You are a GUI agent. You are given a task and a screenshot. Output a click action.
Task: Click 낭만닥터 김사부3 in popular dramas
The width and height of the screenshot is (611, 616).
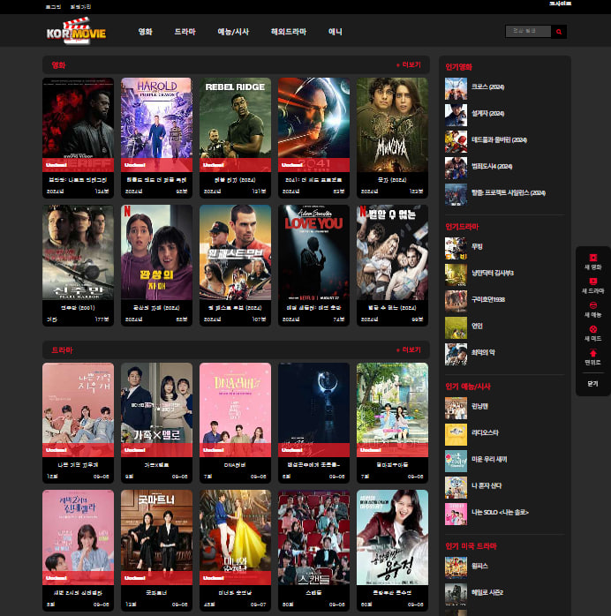pyautogui.click(x=493, y=273)
